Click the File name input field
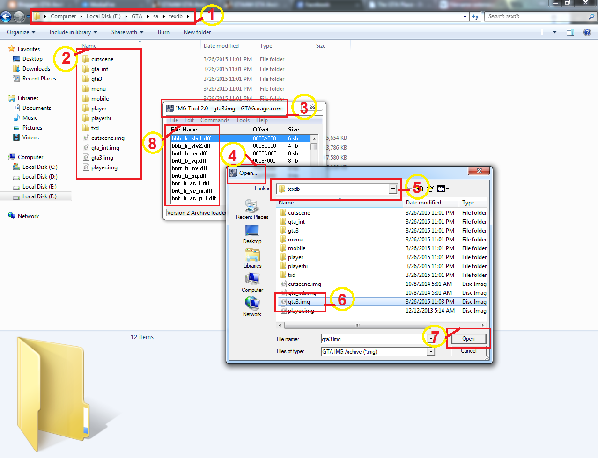This screenshot has width=598, height=458. [374, 339]
